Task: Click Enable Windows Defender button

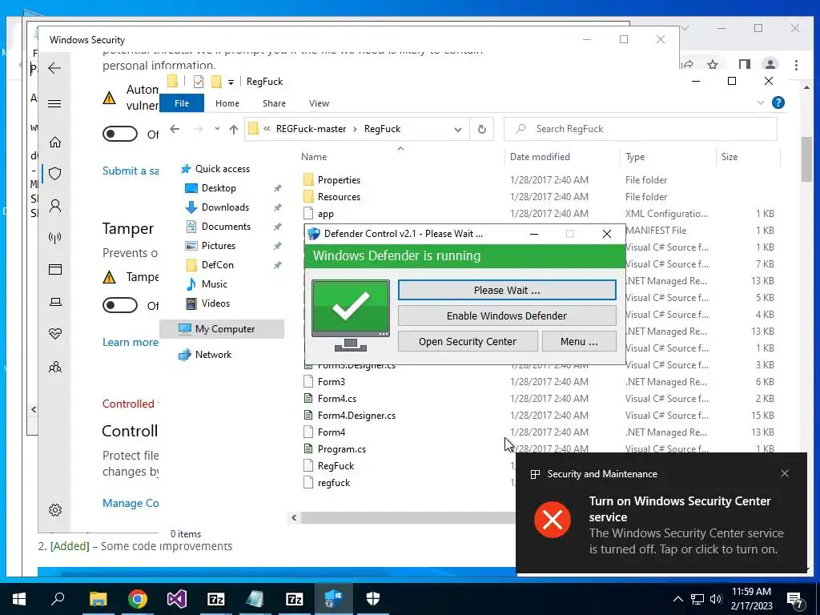Action: click(507, 316)
